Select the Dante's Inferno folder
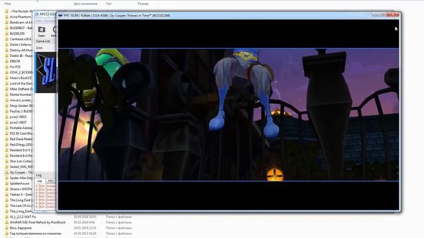This screenshot has height=238, width=424. pos(21,44)
